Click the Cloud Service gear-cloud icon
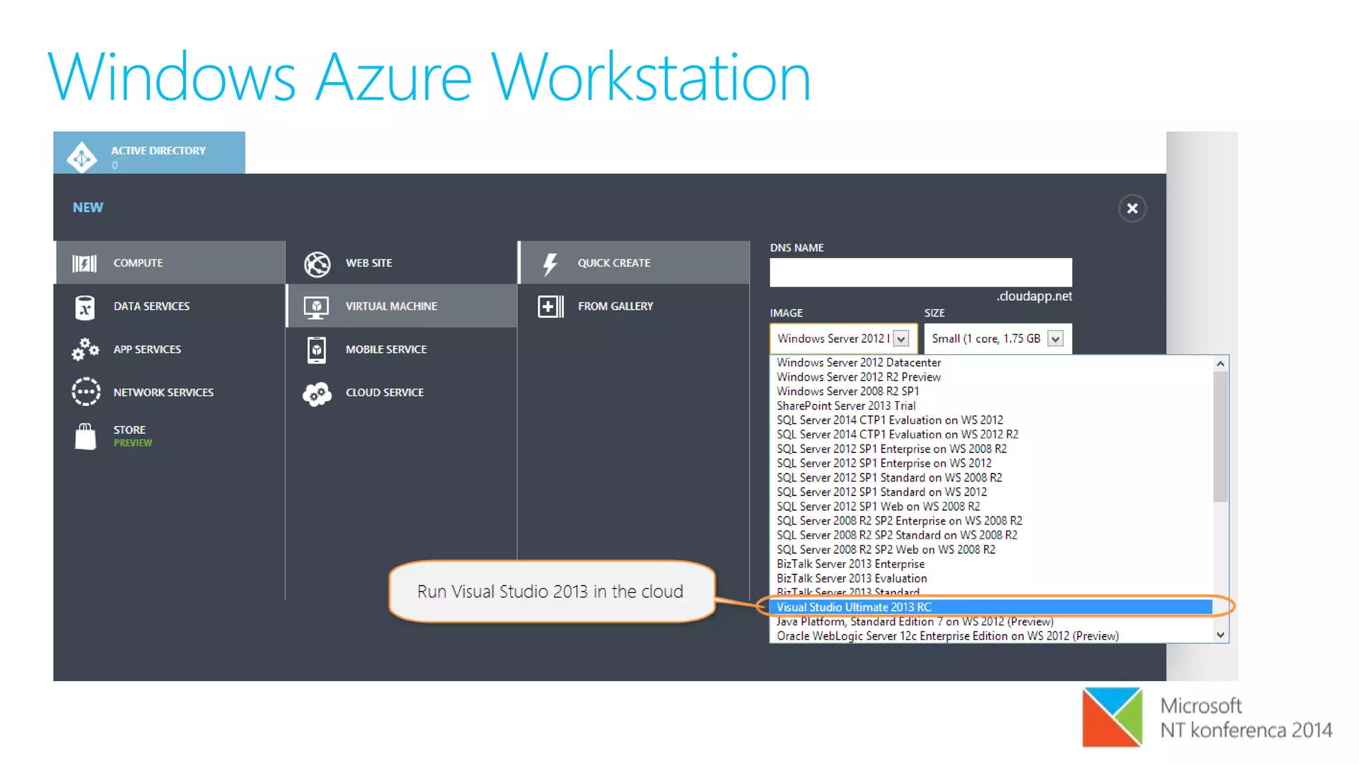This screenshot has height=764, width=1359. 317,394
